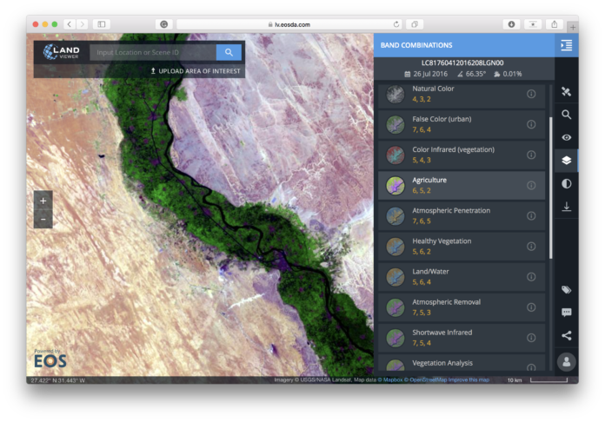Zoom in the map with plus button

[x=43, y=200]
